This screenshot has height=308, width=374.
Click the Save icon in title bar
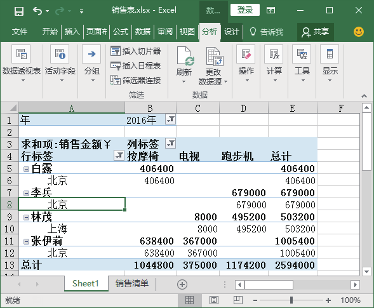coord(19,11)
